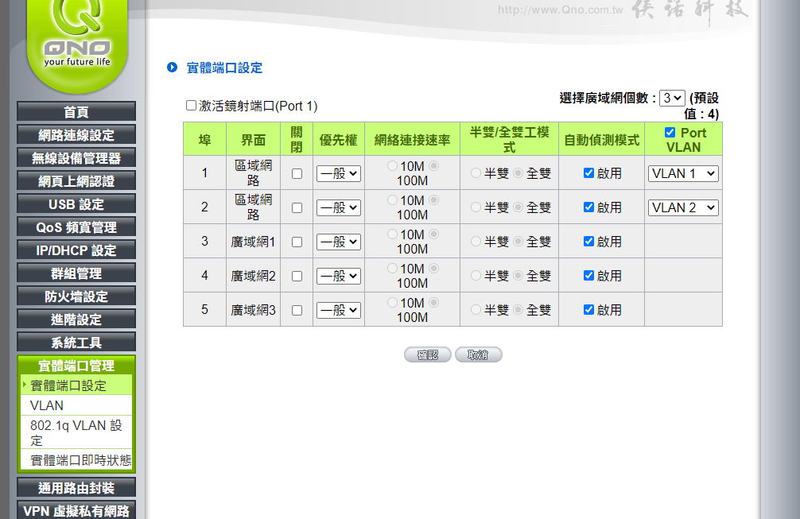Open 實體端口即時狀態 submenu item

(80, 460)
